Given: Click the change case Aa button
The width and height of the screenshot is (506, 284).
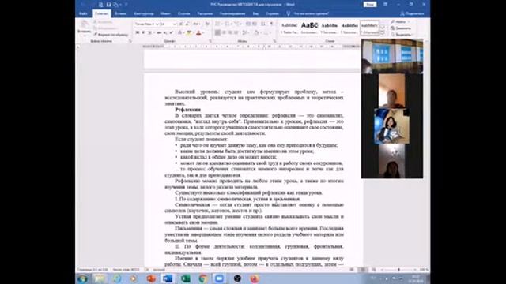Looking at the screenshot, I should click(196, 24).
